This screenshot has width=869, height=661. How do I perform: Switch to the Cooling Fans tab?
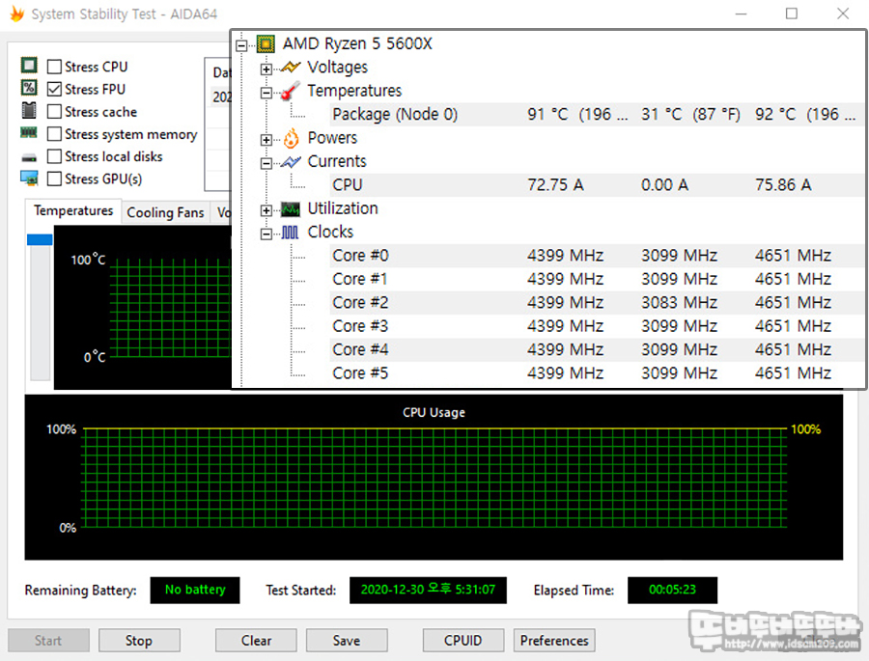(x=165, y=212)
